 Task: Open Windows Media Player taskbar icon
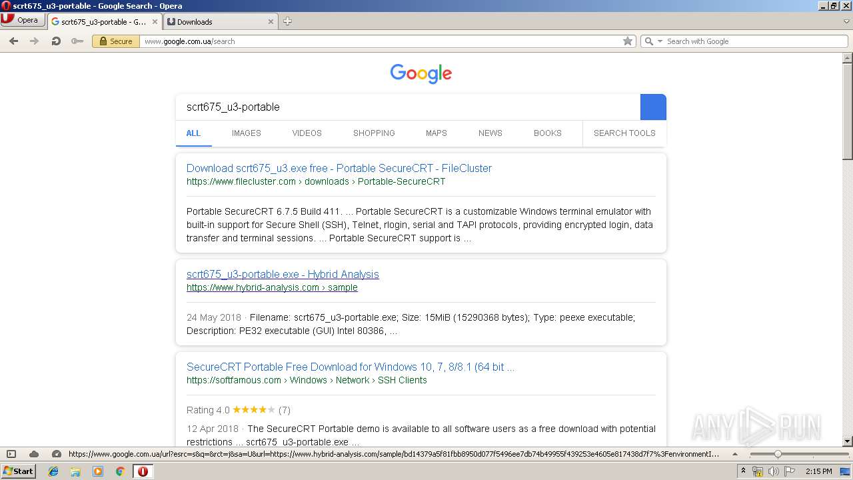(98, 471)
